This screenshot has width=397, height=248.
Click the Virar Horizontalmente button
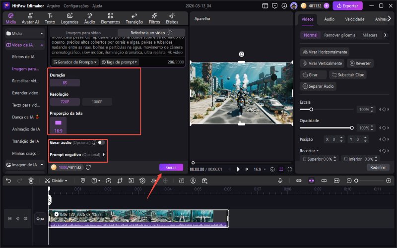325,52
